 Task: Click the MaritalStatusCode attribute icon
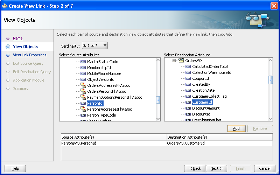pyautogui.click(x=83, y=62)
